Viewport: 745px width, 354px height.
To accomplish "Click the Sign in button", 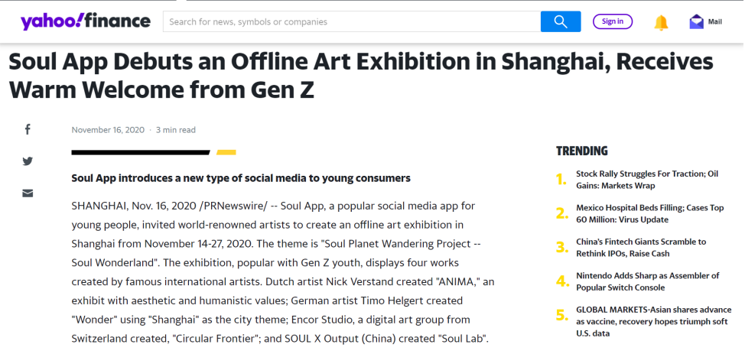I will [613, 21].
